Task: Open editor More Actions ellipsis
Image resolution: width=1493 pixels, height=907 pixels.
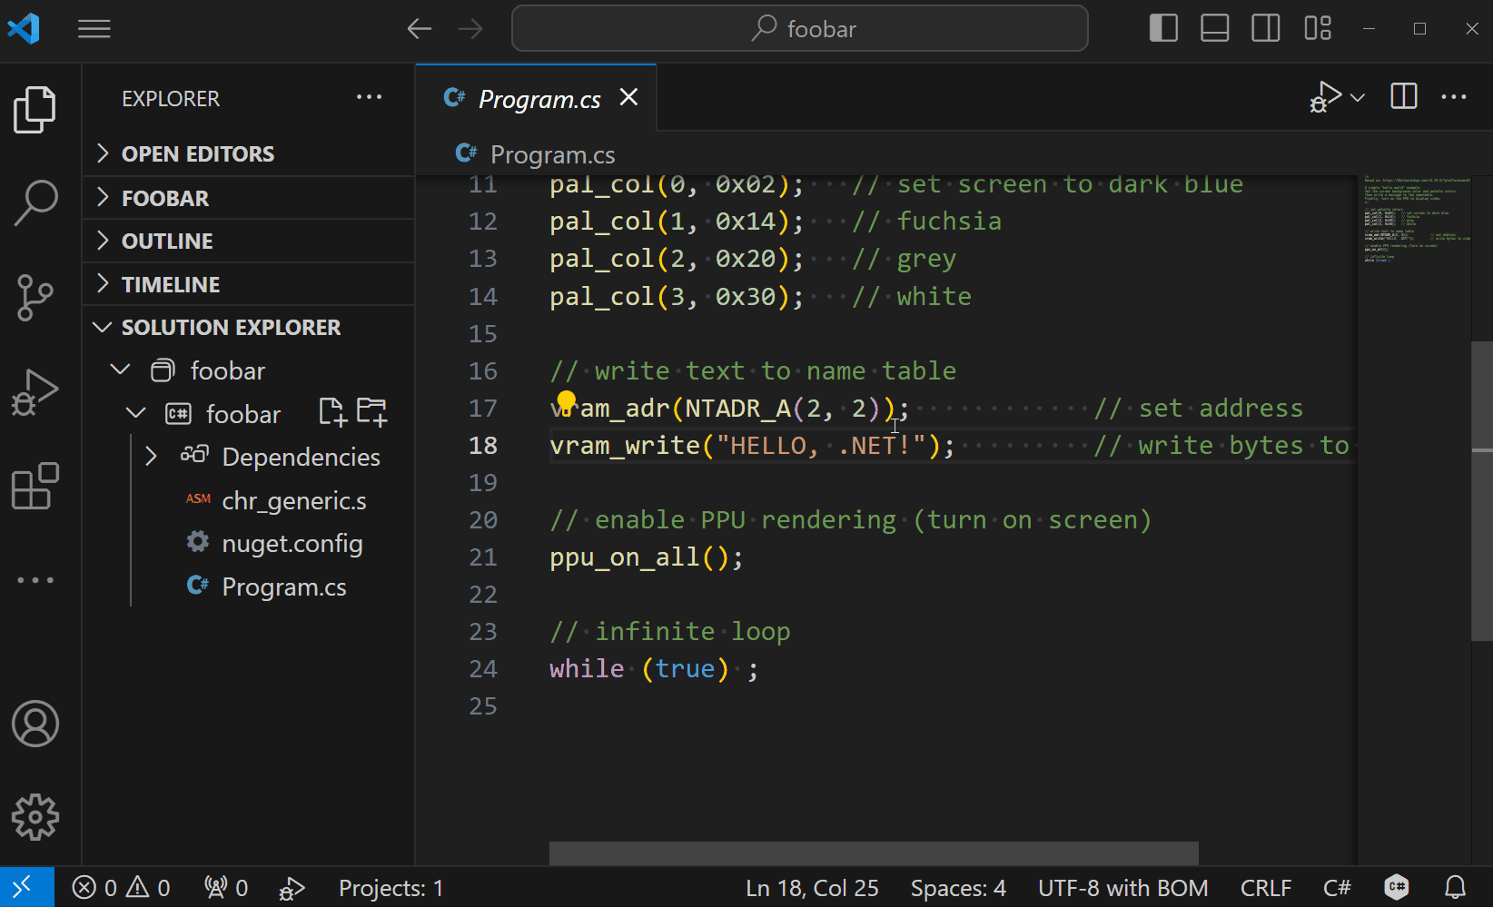Action: point(1454,97)
